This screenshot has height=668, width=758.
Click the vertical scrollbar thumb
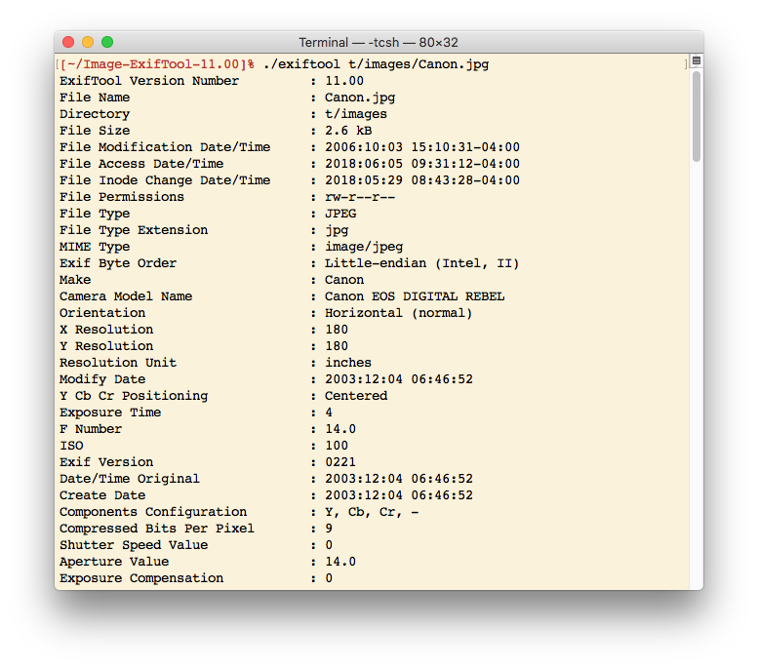(697, 116)
